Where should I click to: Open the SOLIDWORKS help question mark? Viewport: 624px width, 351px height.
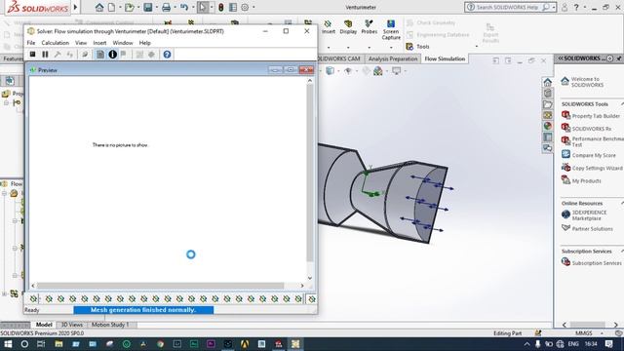[576, 7]
